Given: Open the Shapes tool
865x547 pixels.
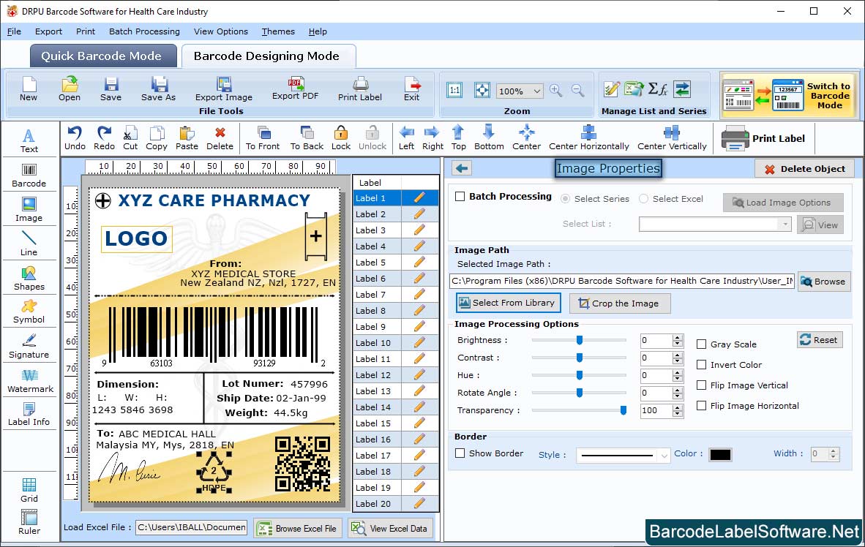Looking at the screenshot, I should tap(29, 279).
